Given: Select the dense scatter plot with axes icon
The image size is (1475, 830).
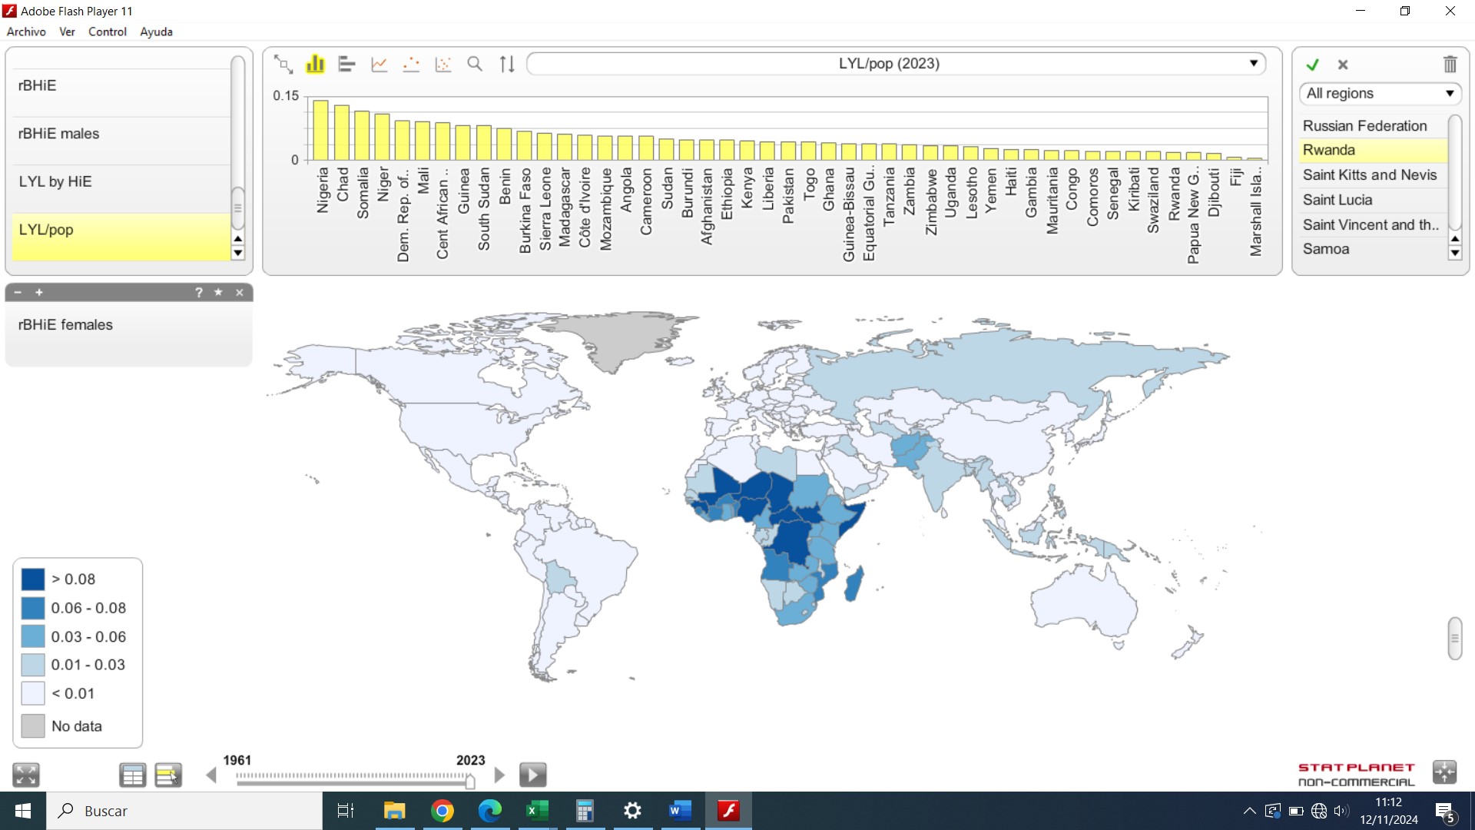Looking at the screenshot, I should tap(443, 65).
